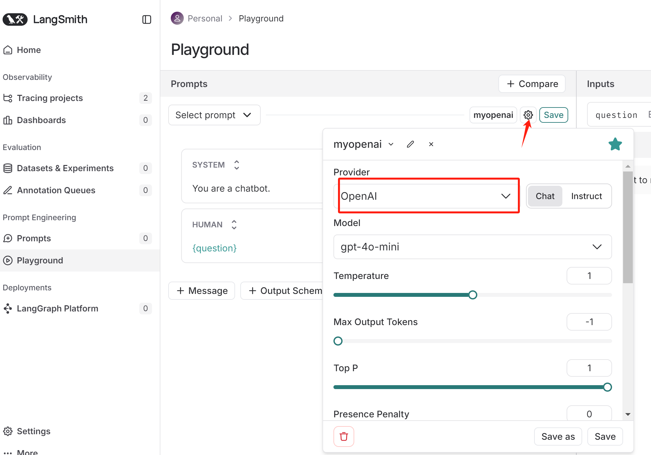The width and height of the screenshot is (651, 455).
Task: Click the Datasets & Experiments icon
Action: (x=8, y=168)
